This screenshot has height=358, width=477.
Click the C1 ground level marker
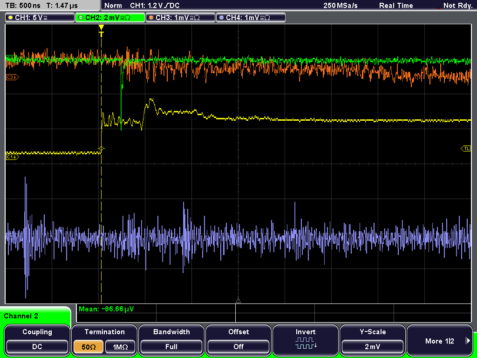pos(12,157)
